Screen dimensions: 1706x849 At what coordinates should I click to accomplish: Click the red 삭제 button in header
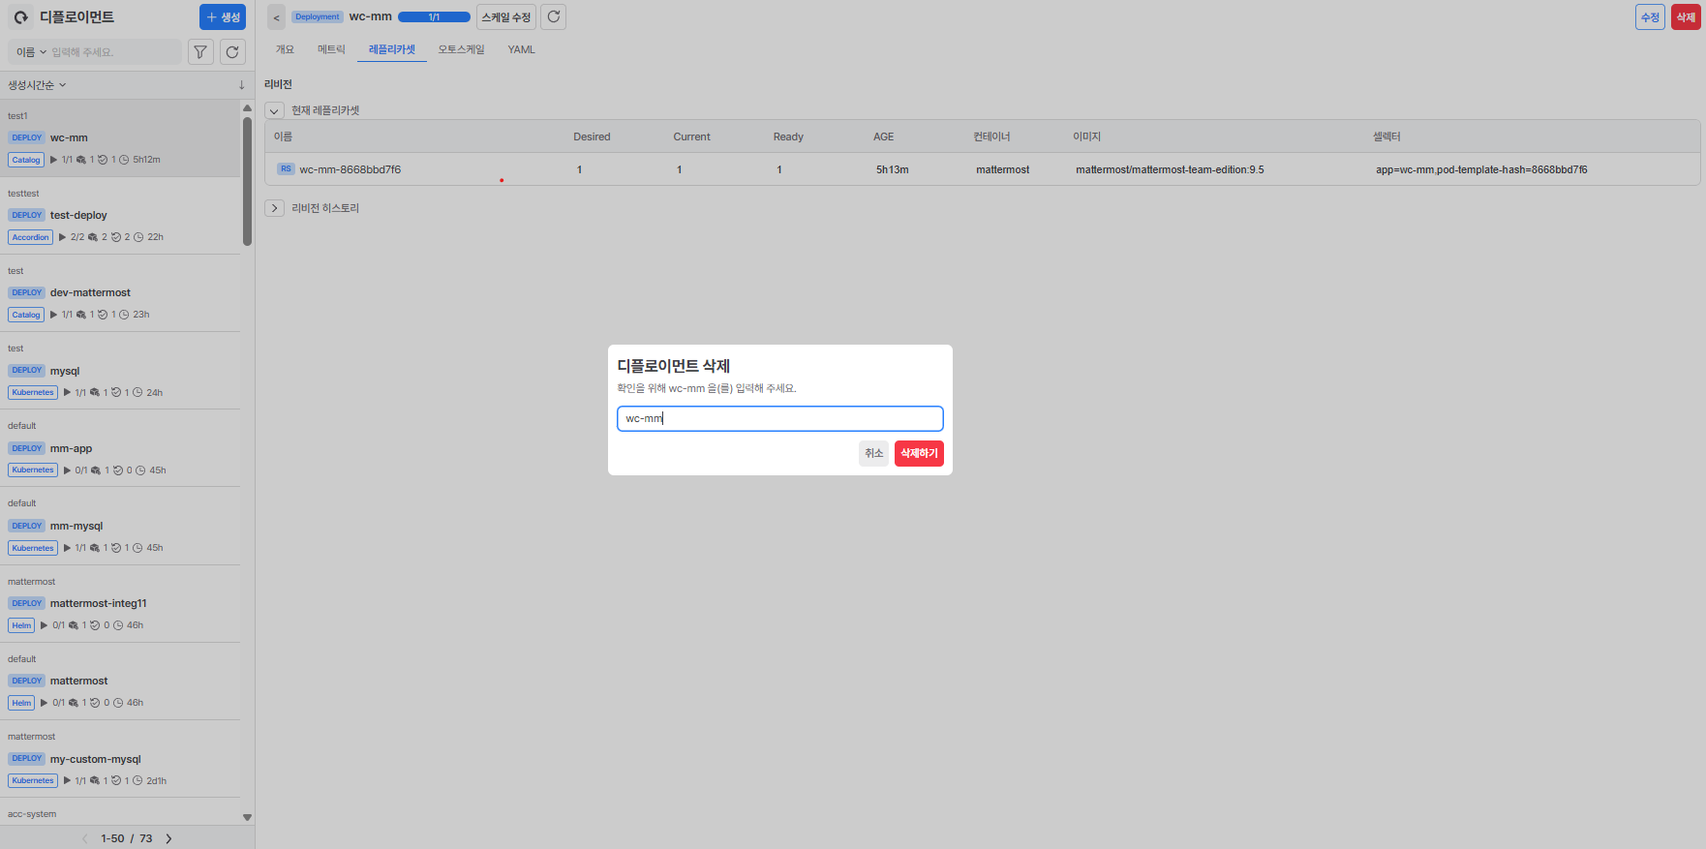tap(1686, 17)
